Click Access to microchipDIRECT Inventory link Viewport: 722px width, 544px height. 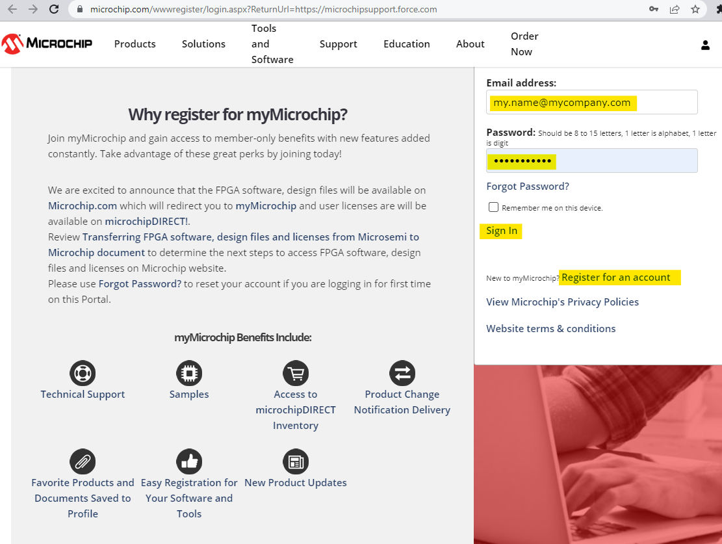pyautogui.click(x=296, y=410)
